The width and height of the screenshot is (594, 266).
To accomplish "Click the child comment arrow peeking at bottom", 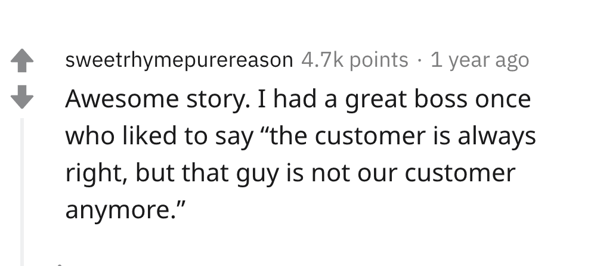I will click(59, 264).
